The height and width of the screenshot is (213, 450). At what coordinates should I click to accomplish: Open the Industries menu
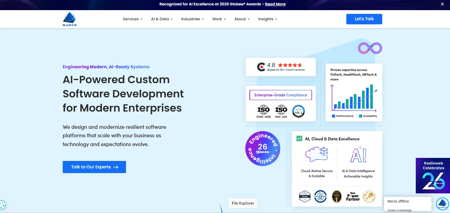[x=192, y=19]
